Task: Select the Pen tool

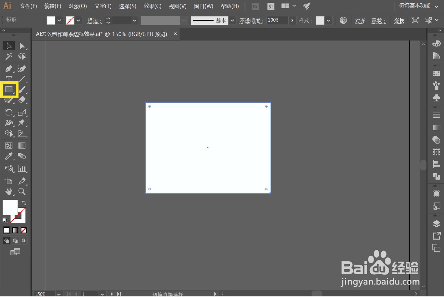Action: (9, 68)
